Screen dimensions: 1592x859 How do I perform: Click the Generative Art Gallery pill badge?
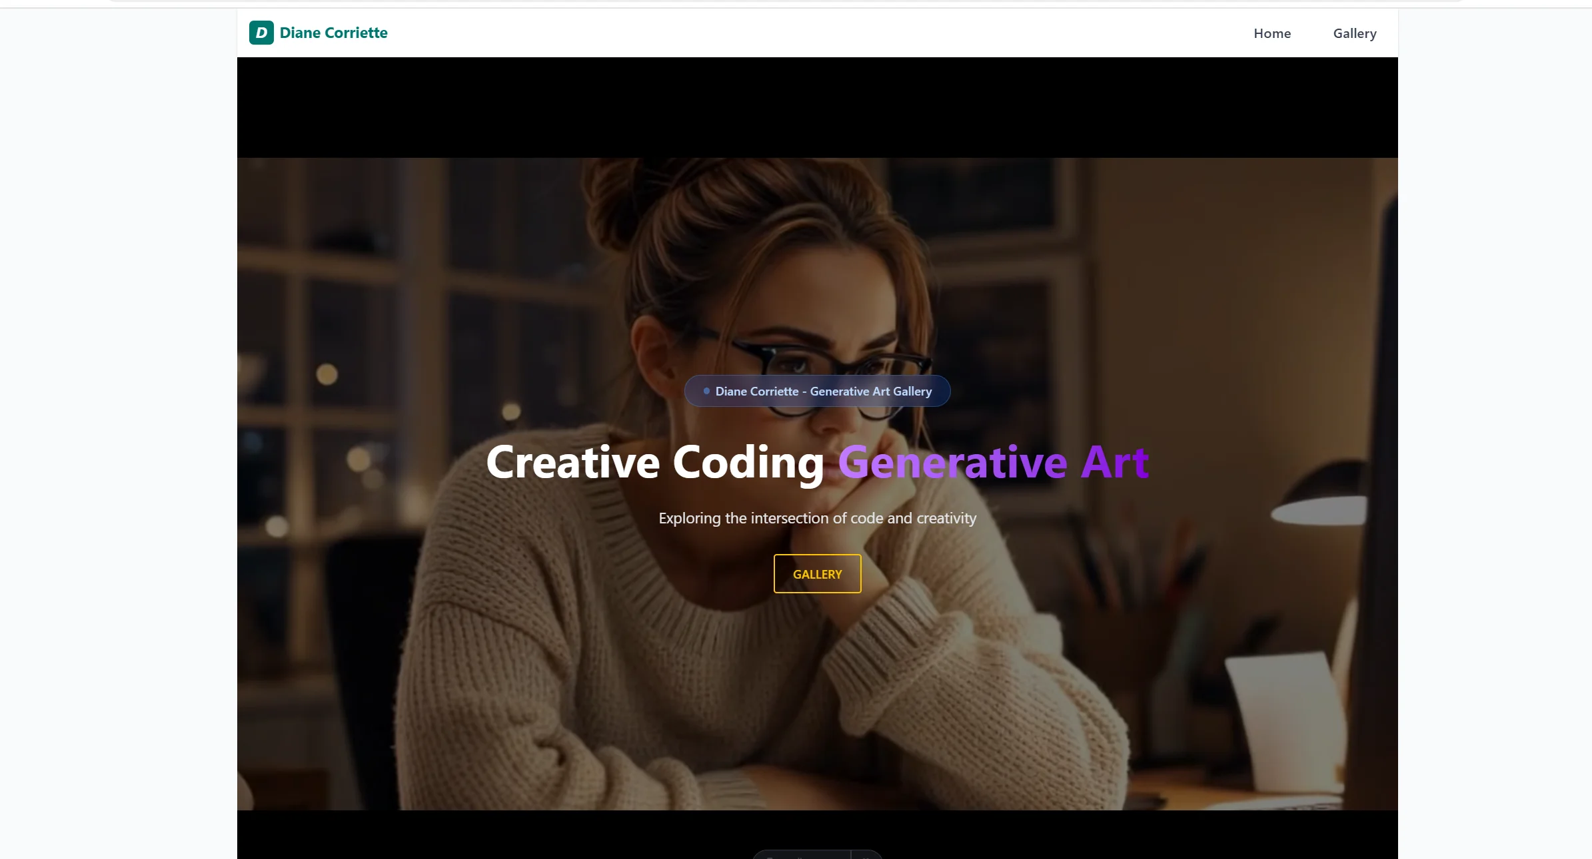[817, 391]
